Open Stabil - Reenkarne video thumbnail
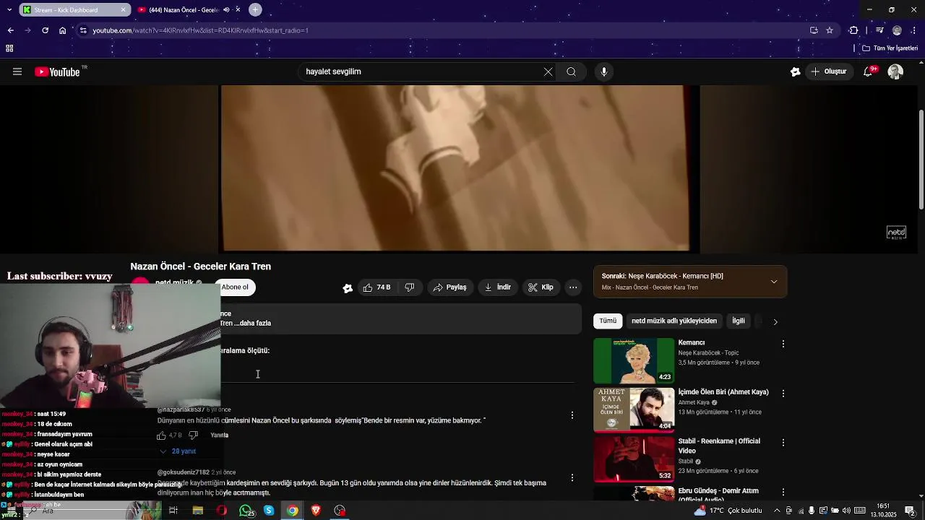The height and width of the screenshot is (520, 925). click(x=634, y=459)
